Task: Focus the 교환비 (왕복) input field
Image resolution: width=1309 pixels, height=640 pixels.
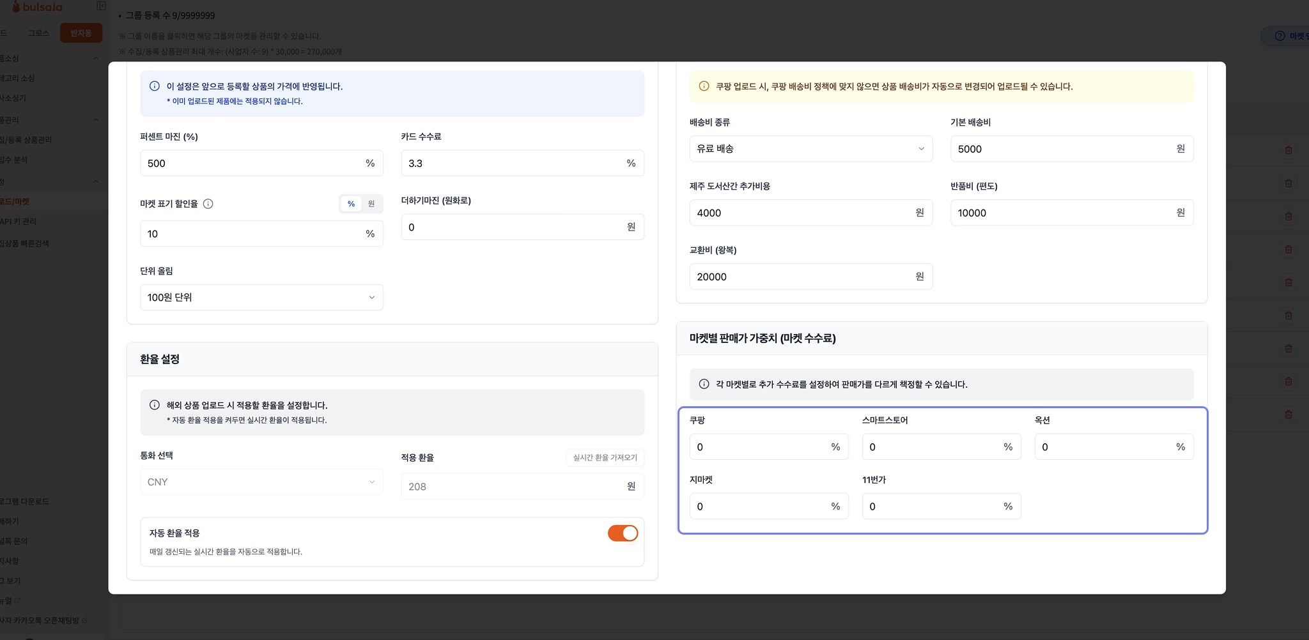Action: 811,277
